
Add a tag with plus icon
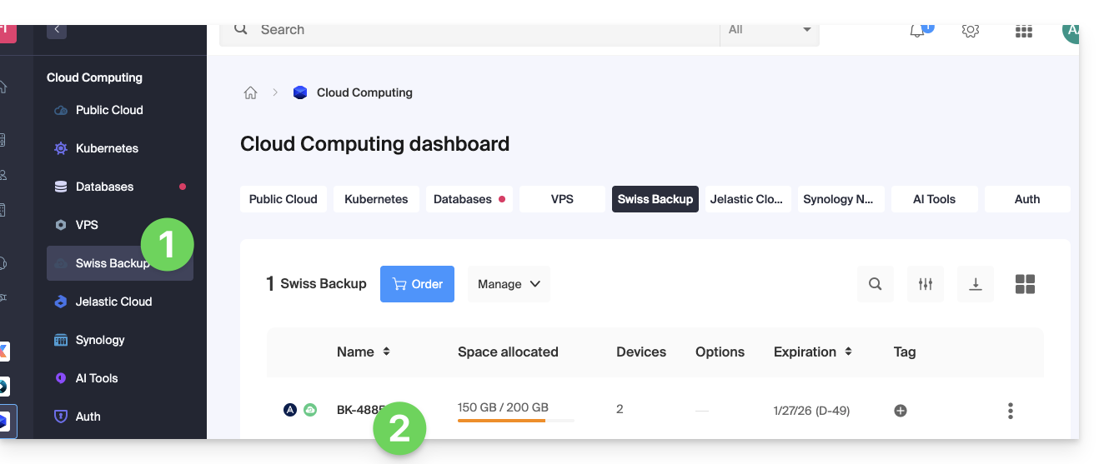901,410
